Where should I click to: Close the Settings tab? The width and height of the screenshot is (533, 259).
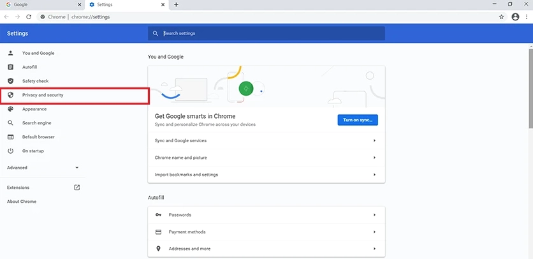(163, 4)
